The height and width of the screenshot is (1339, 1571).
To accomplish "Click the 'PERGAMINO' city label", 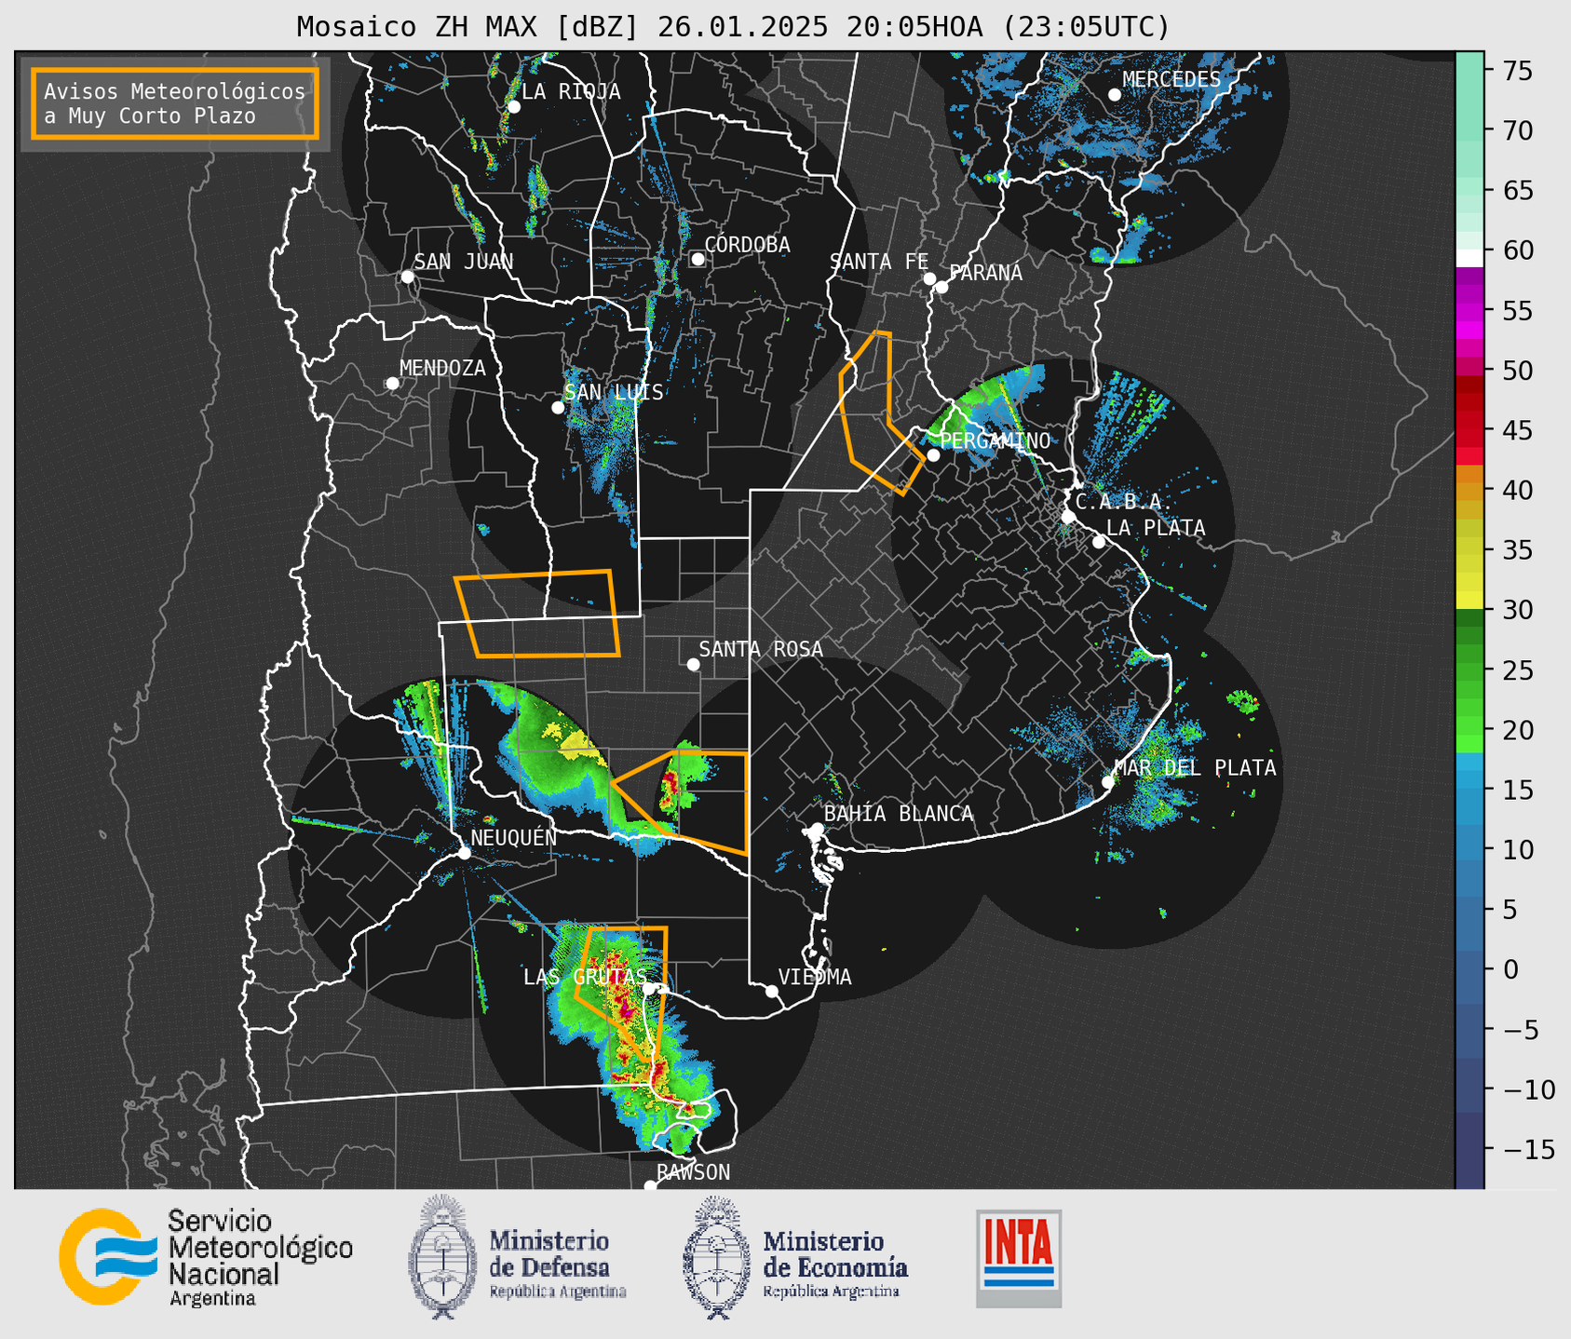I will [x=995, y=440].
